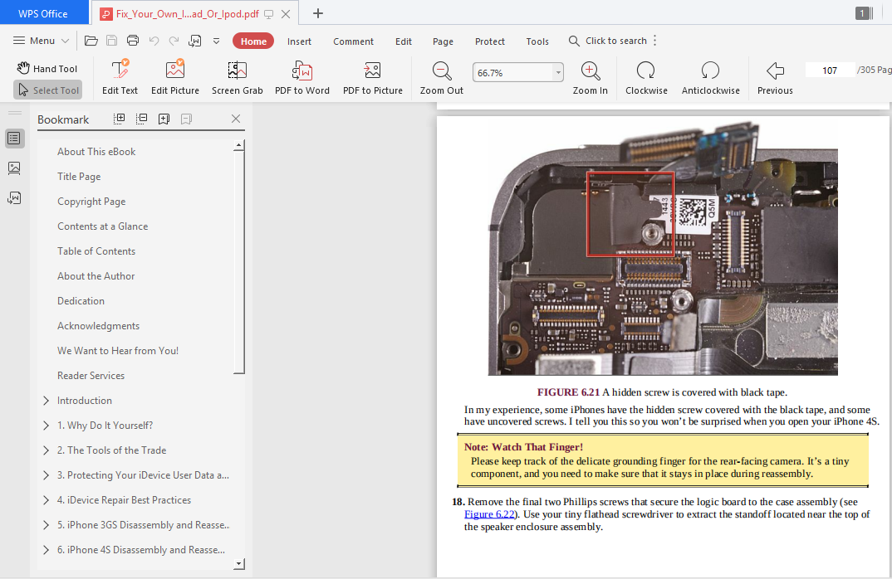Open 'Table of Contents' bookmark
The image size is (892, 579).
tap(96, 251)
